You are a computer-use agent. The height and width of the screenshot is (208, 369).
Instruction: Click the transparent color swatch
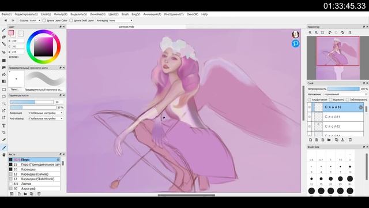coord(21,34)
